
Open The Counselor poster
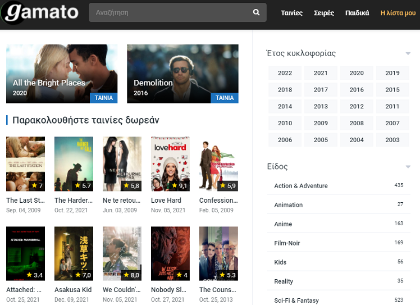tap(218, 253)
